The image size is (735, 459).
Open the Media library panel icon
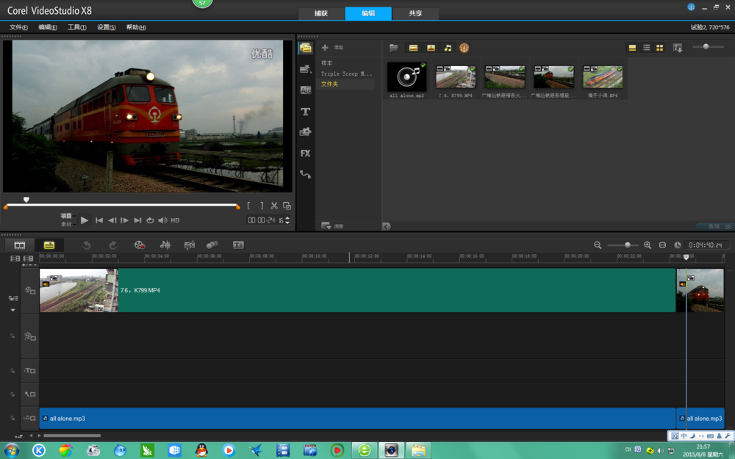(306, 48)
